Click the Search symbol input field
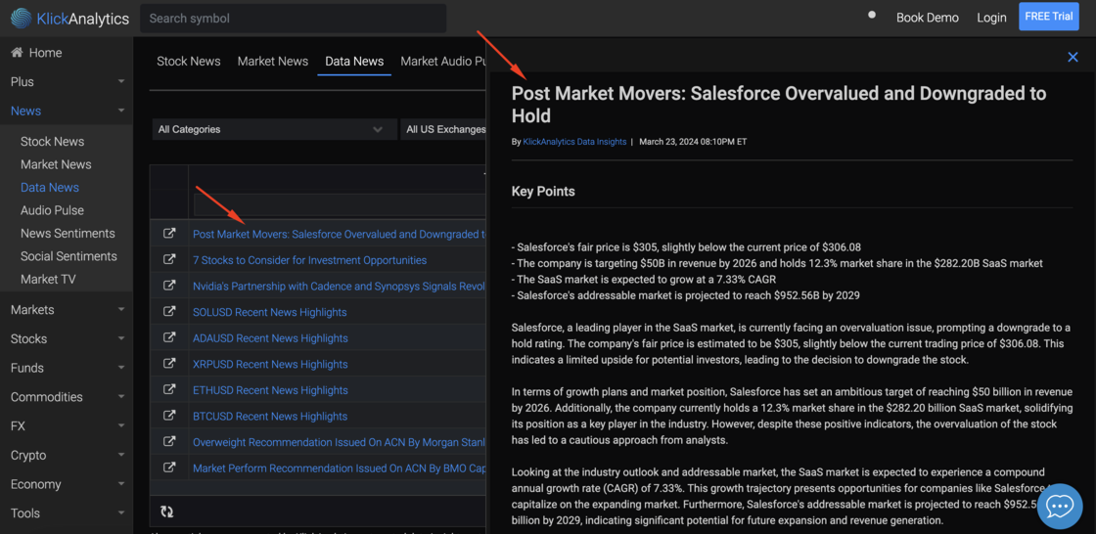The image size is (1096, 534). pyautogui.click(x=293, y=19)
